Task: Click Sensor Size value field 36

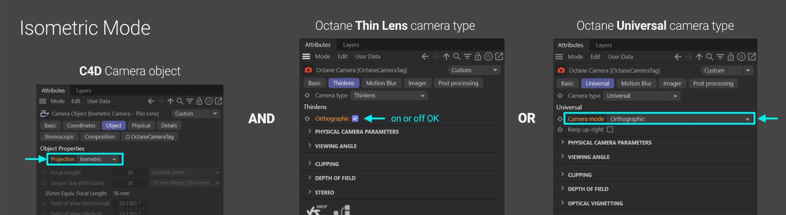Action: (x=130, y=183)
